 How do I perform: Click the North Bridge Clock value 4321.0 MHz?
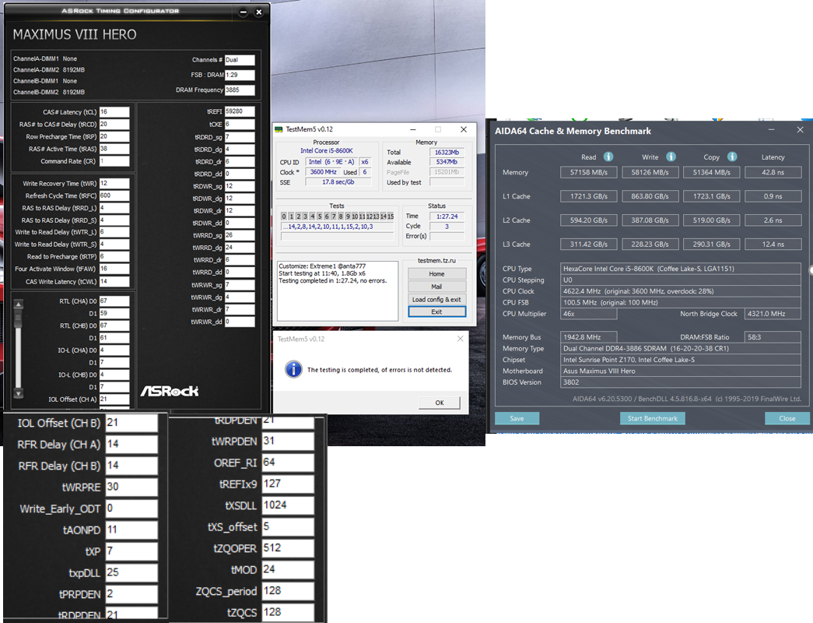(x=773, y=314)
